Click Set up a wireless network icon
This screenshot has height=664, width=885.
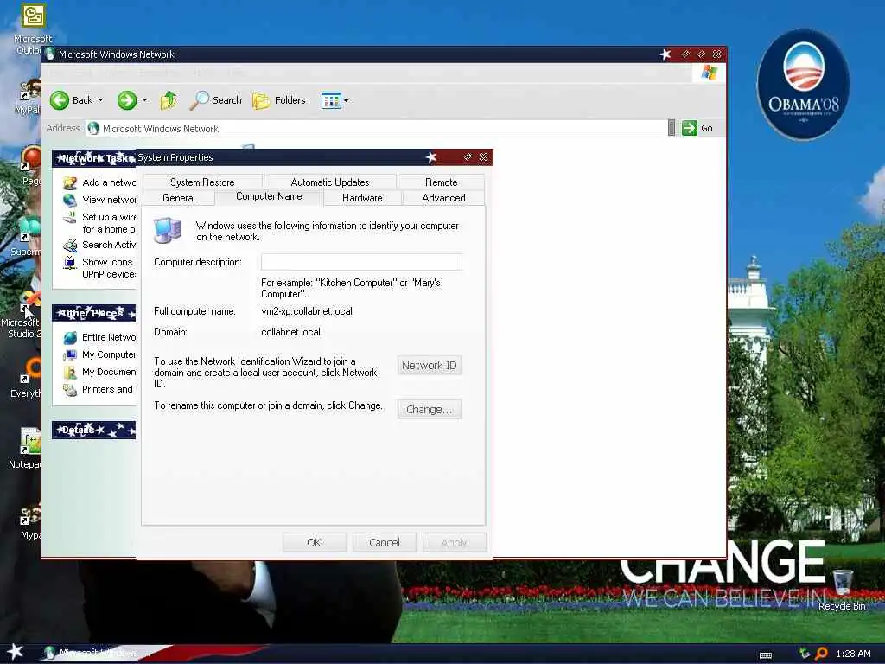69,217
